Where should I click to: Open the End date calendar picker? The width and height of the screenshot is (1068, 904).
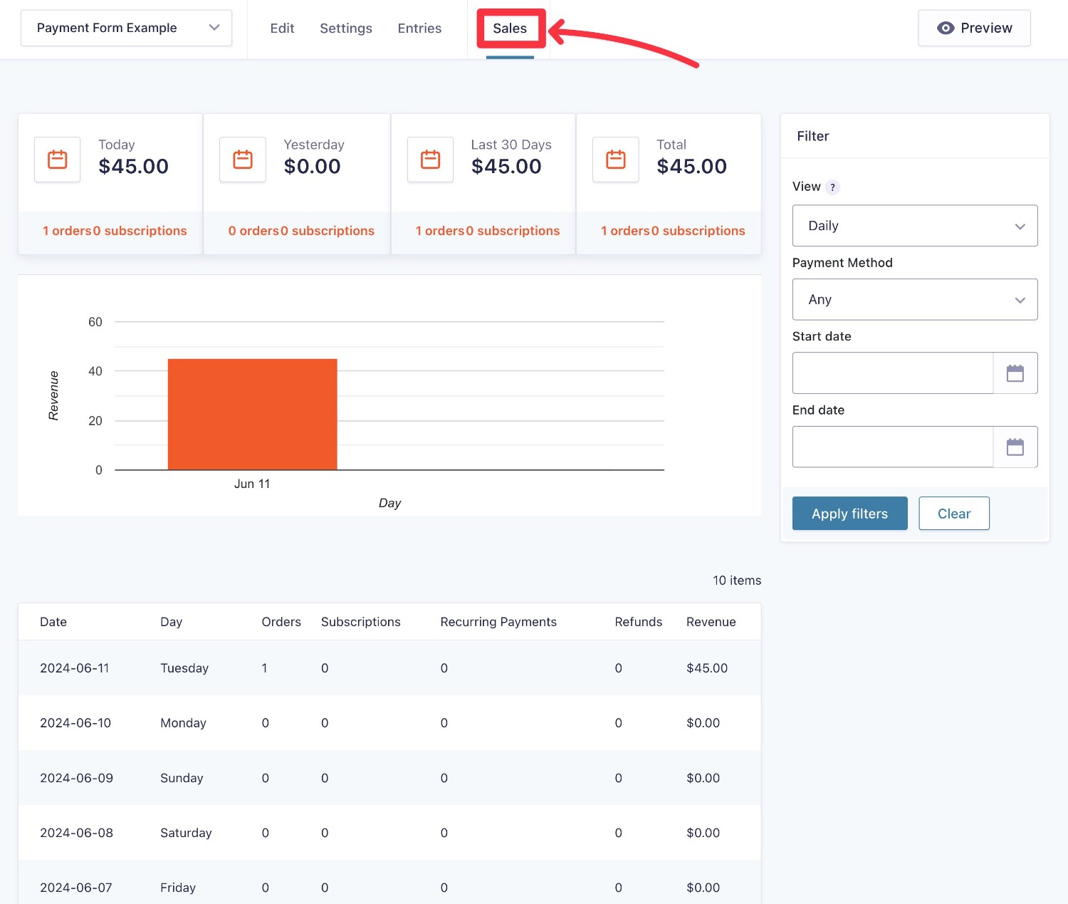coord(1016,447)
